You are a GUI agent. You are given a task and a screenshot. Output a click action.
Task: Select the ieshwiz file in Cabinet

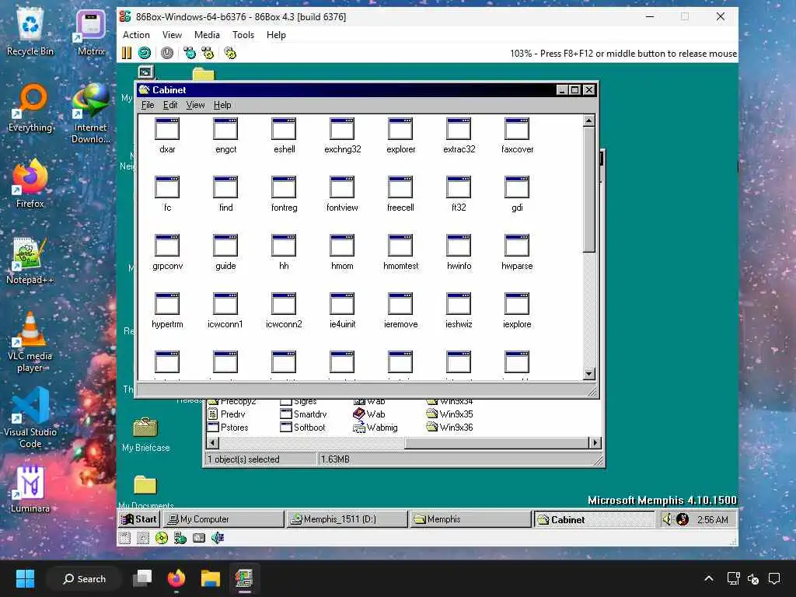pyautogui.click(x=459, y=311)
